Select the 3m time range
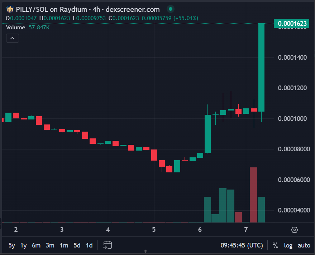Image resolution: width=315 pixels, height=255 pixels. tap(50, 245)
